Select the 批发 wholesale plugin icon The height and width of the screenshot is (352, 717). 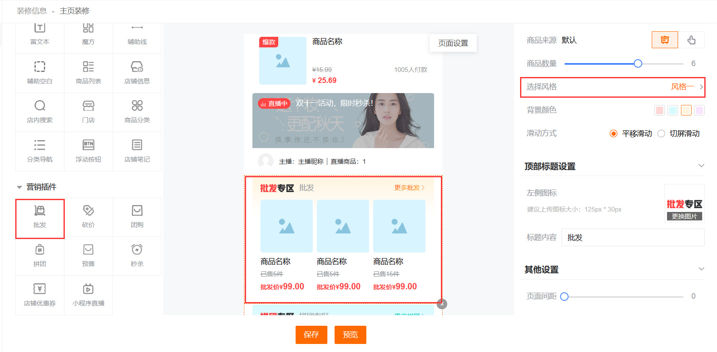tap(40, 217)
